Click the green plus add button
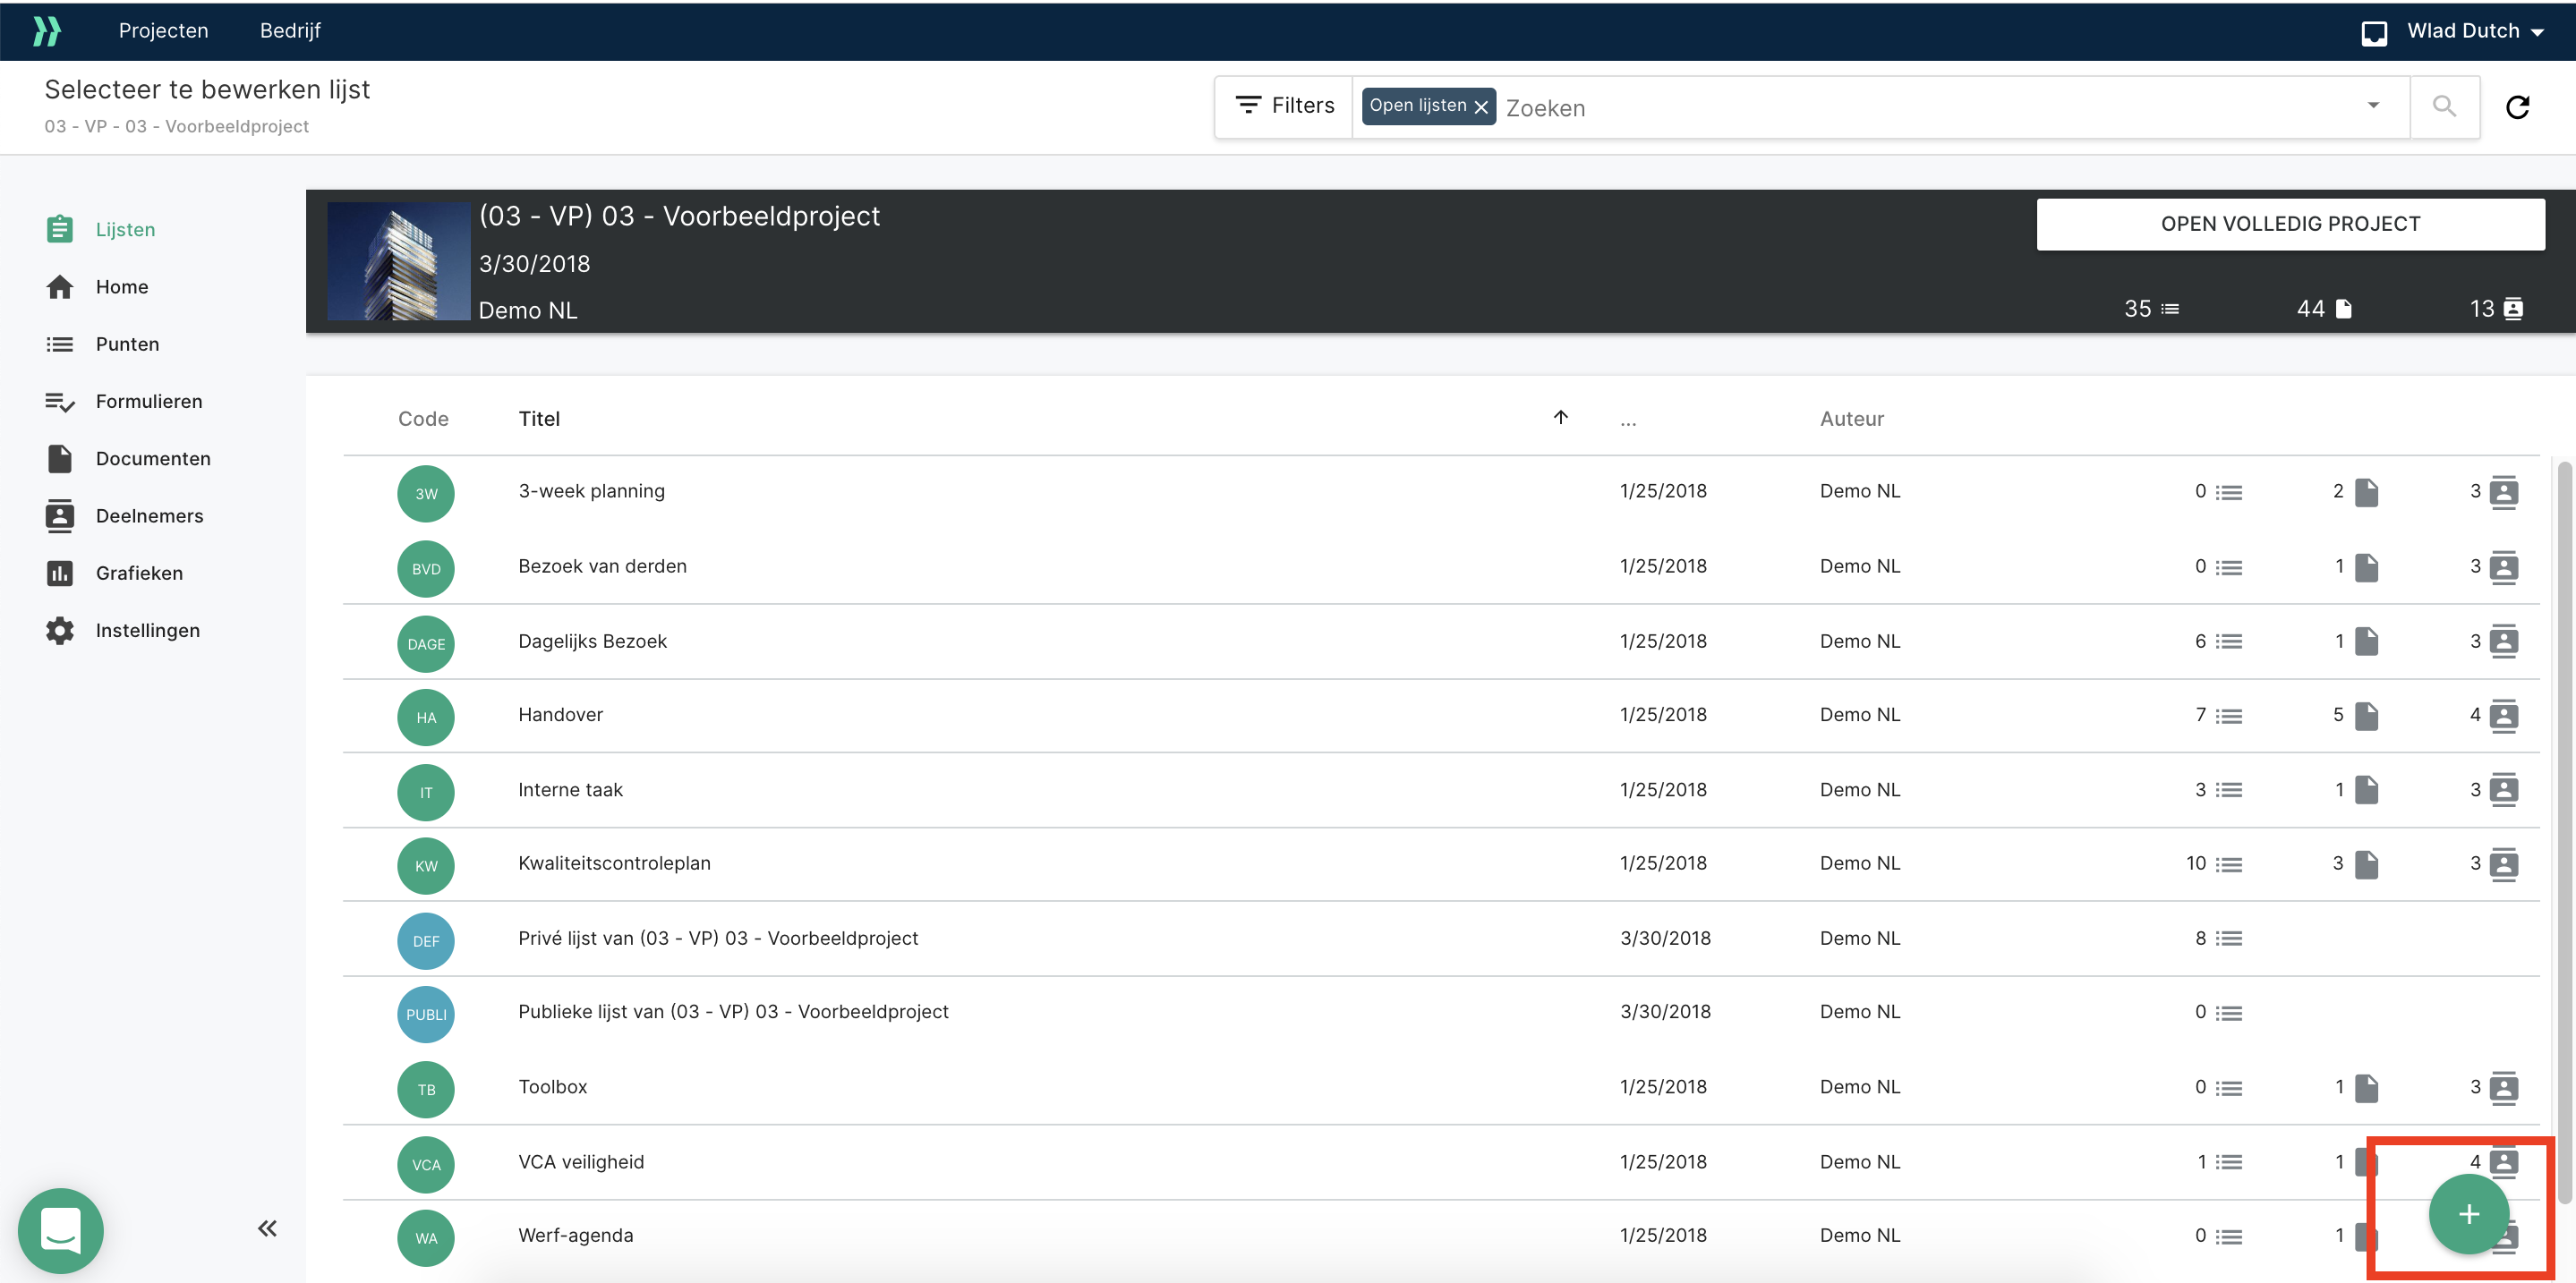This screenshot has height=1283, width=2576. pos(2467,1214)
